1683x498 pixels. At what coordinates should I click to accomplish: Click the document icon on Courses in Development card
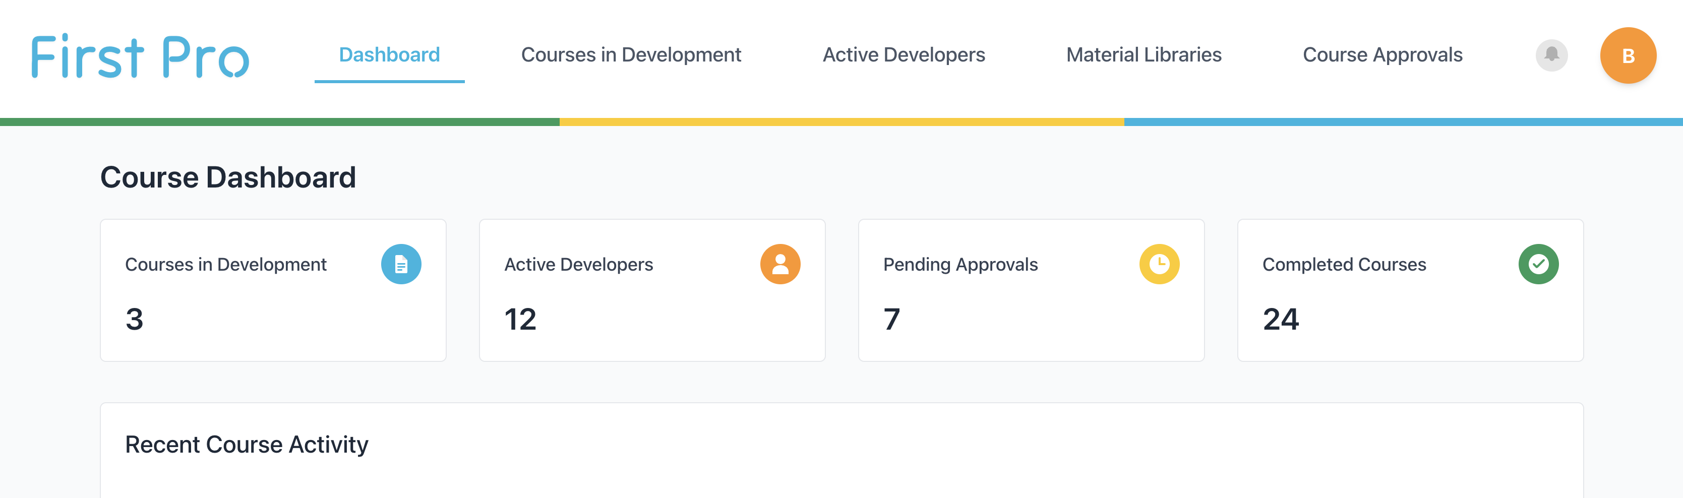point(402,264)
